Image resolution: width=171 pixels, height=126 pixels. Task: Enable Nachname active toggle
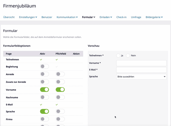coord(44,97)
